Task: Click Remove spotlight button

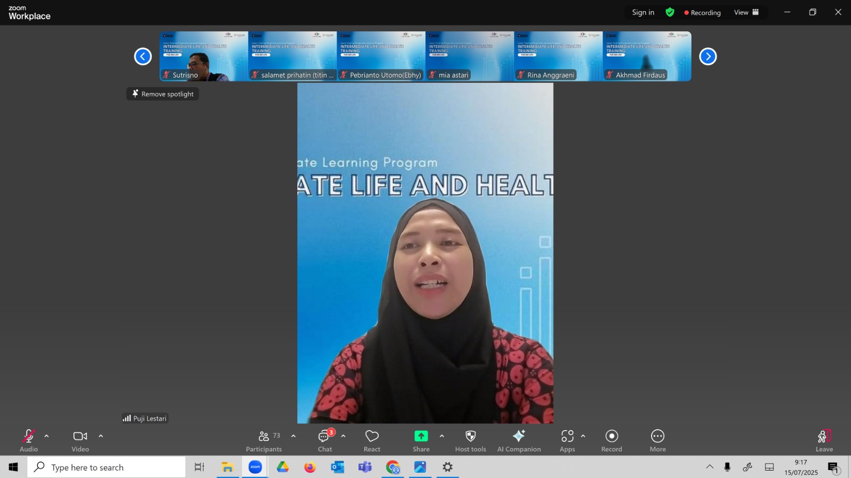Action: [x=163, y=94]
